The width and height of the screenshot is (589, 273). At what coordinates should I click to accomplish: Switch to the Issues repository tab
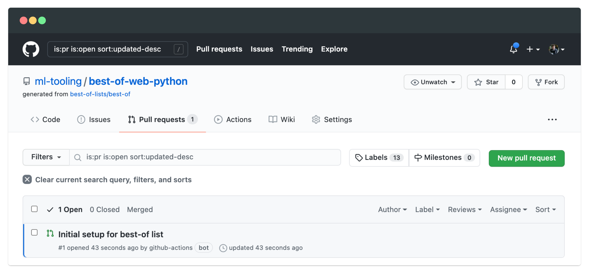click(94, 120)
